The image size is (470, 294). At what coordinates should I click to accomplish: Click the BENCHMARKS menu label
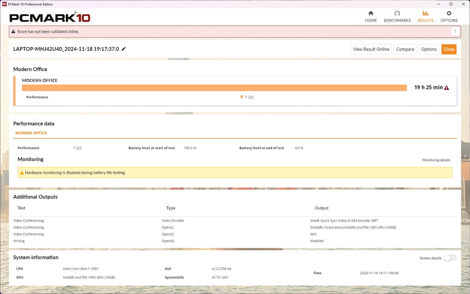(397, 21)
